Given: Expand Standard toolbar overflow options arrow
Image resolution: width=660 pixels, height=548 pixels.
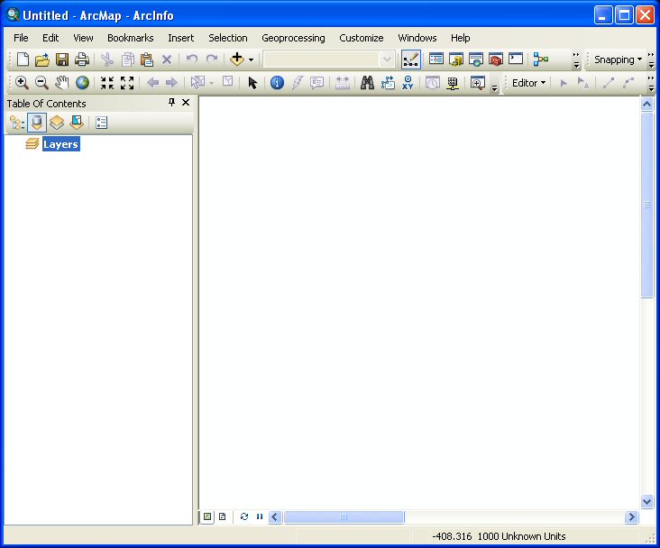Looking at the screenshot, I should pos(576,59).
